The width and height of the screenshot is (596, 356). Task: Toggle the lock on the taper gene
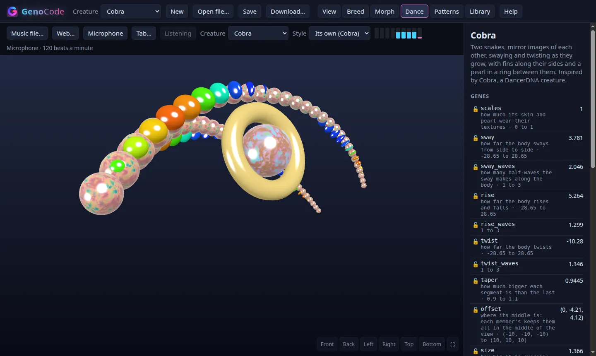point(476,281)
